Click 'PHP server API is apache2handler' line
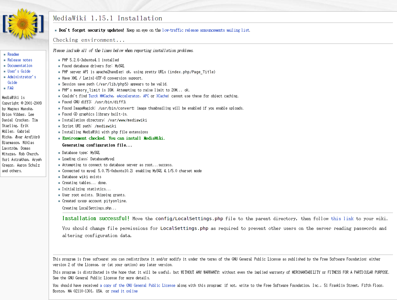Screen dimensions: 397x300 [x=139, y=72]
